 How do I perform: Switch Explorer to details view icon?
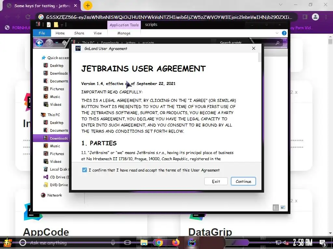(276, 208)
